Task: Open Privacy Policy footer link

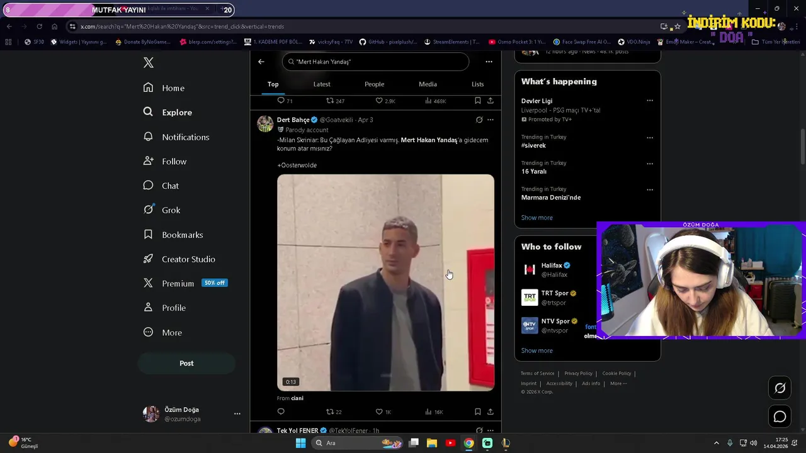Action: pyautogui.click(x=578, y=374)
